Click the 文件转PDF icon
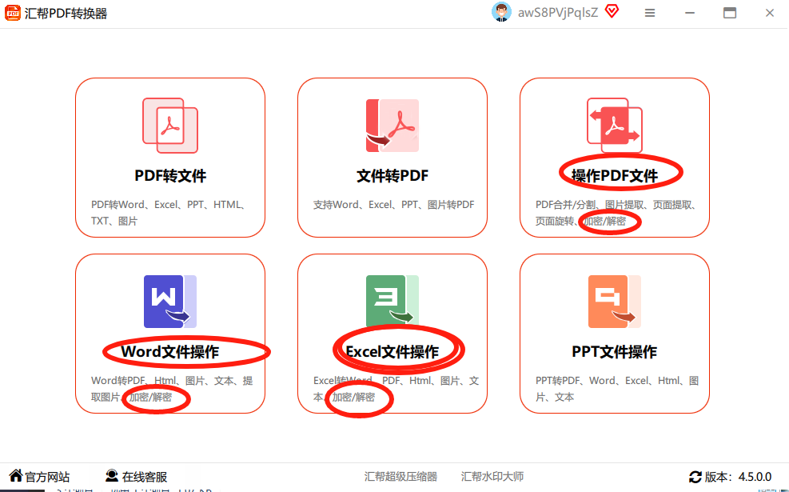 click(393, 126)
